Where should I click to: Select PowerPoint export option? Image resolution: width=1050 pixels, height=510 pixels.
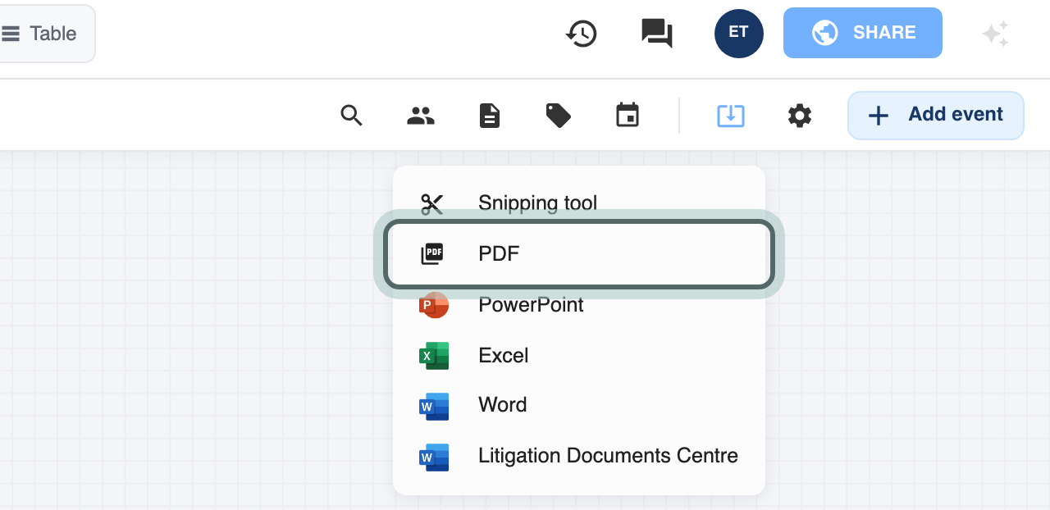pos(579,305)
